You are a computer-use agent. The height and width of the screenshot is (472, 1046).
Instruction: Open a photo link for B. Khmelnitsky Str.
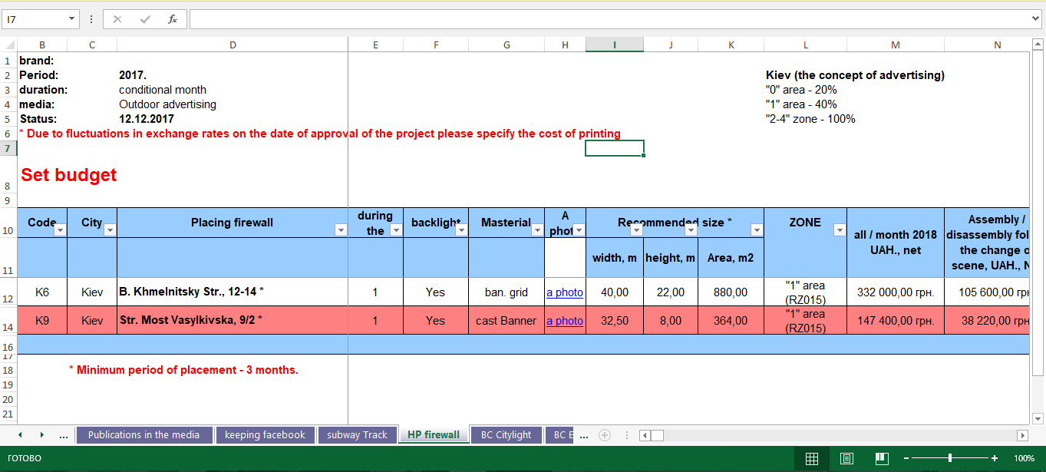[x=565, y=292]
